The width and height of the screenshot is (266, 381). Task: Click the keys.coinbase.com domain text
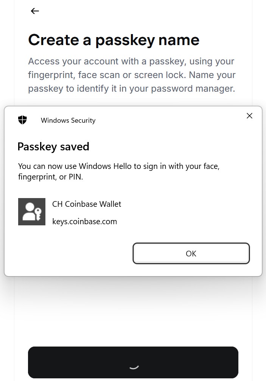pos(85,222)
